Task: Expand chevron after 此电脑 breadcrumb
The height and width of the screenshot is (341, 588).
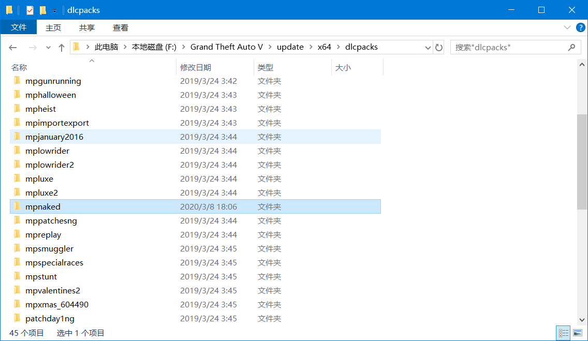Action: pos(125,47)
